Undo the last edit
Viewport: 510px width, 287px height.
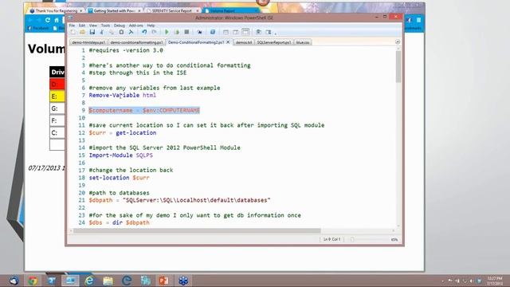point(144,32)
